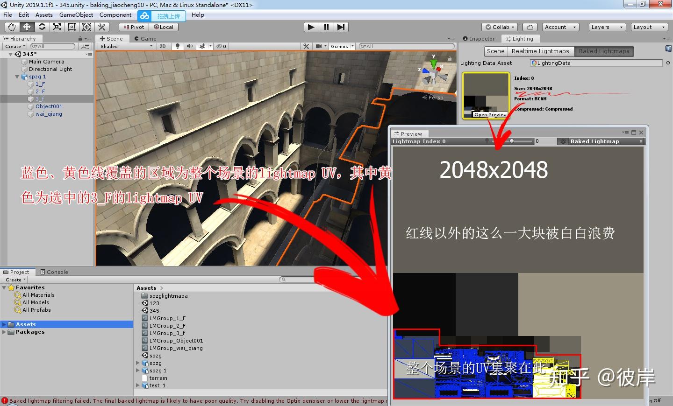This screenshot has height=406, width=673.
Task: Click the Open Preview button
Action: point(490,115)
